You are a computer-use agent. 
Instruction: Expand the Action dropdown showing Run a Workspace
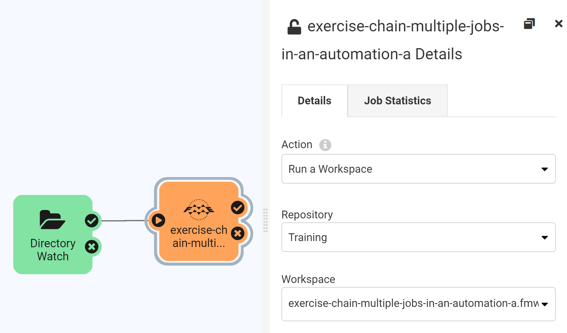click(x=418, y=169)
